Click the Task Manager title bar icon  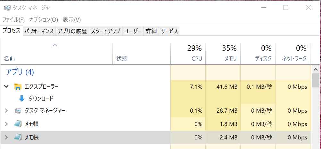[7, 8]
